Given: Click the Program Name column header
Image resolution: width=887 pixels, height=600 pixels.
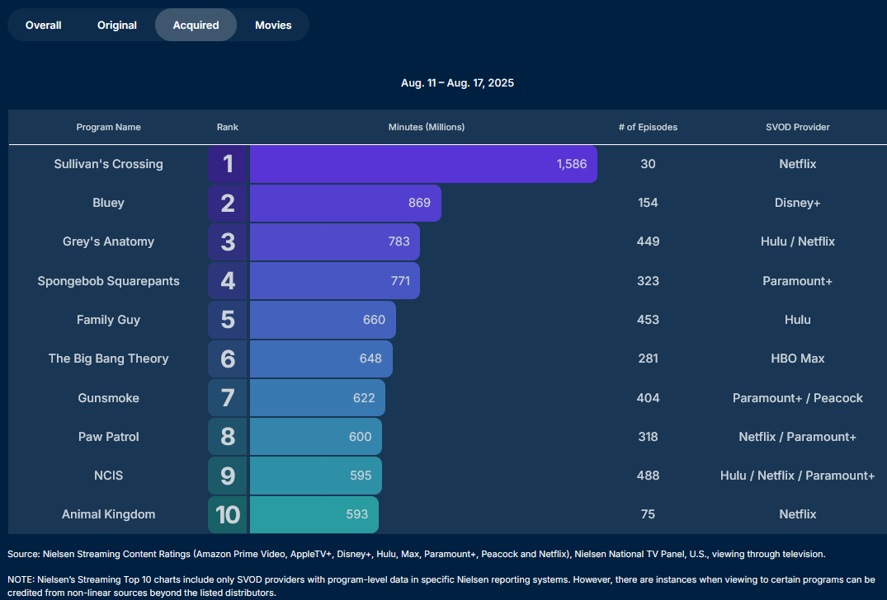Looking at the screenshot, I should tap(109, 127).
